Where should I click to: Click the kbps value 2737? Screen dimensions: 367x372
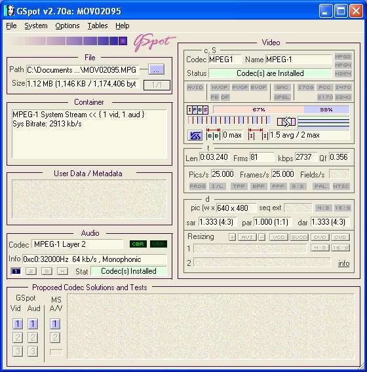(x=305, y=157)
